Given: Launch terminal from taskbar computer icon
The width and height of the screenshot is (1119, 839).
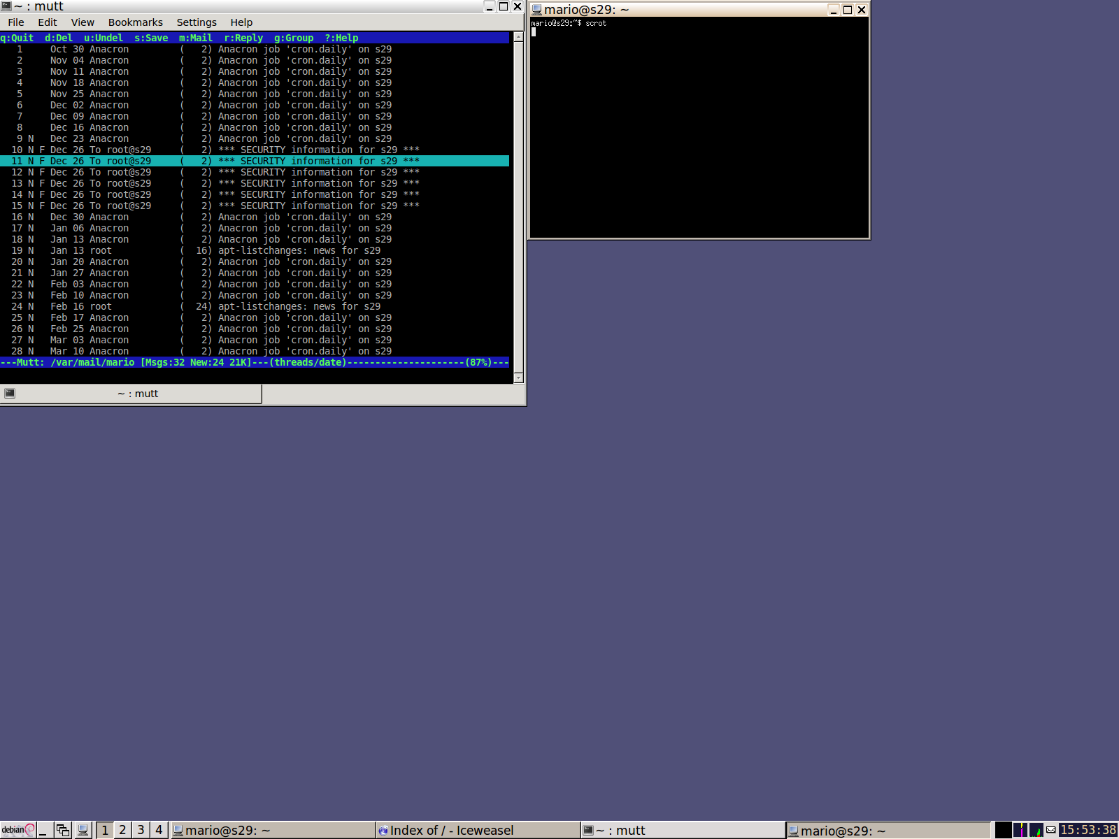Looking at the screenshot, I should 83,830.
